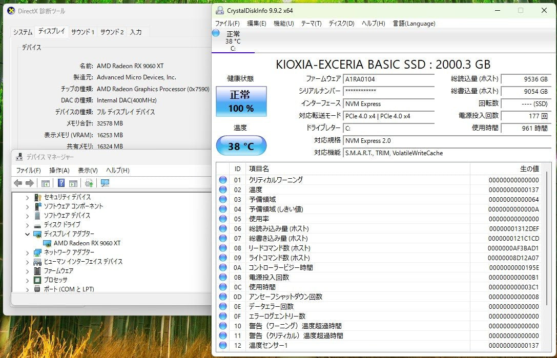
Task: Click the ソフトウェア コンポーネント puzzle icon
Action: point(37,206)
